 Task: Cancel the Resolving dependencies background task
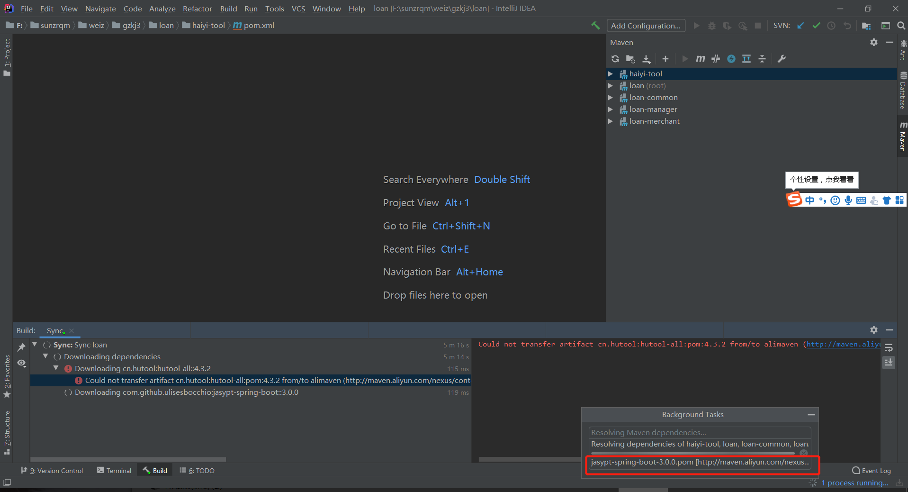point(803,453)
